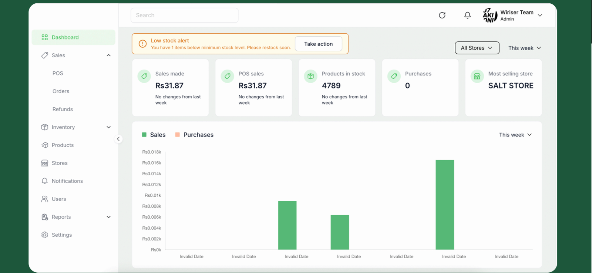Click the Products in stock box icon
Screen dimensions: 592x273
click(310, 76)
